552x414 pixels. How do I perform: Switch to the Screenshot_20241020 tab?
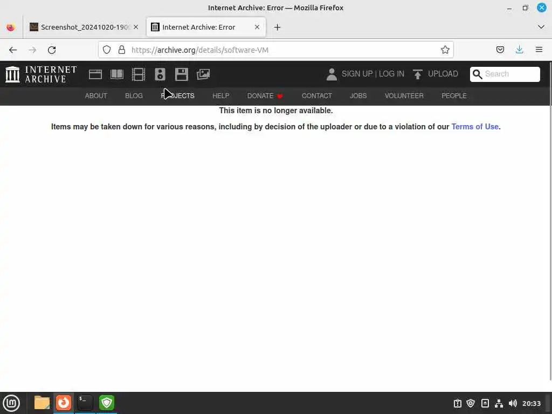tap(84, 27)
